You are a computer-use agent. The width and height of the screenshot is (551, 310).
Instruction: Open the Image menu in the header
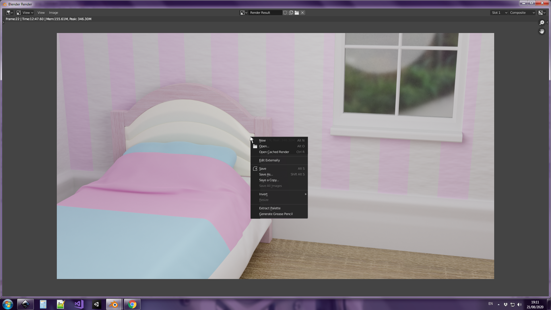click(x=53, y=13)
